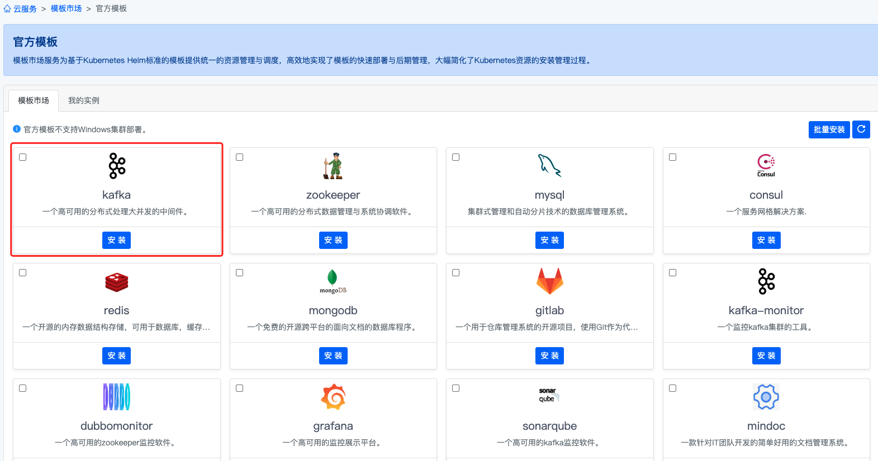Click the mongodb card title

point(333,310)
